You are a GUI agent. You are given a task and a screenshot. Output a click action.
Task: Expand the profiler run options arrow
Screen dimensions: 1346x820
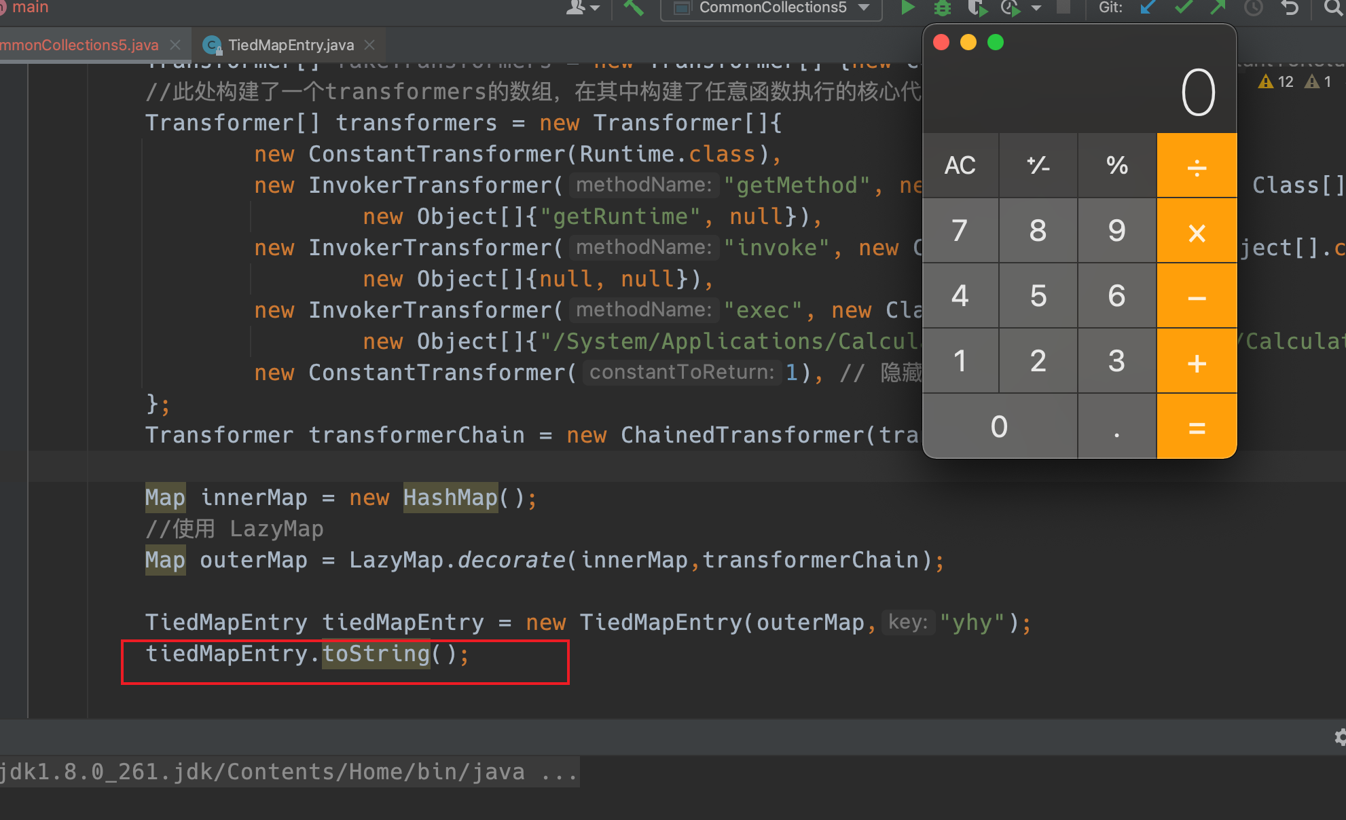pos(1036,8)
